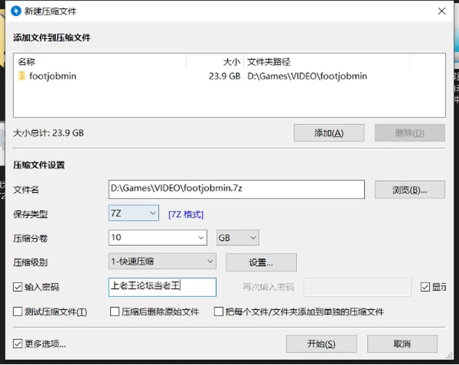Open the [7Z 格式] link
This screenshot has width=459, height=365.
click(x=186, y=214)
